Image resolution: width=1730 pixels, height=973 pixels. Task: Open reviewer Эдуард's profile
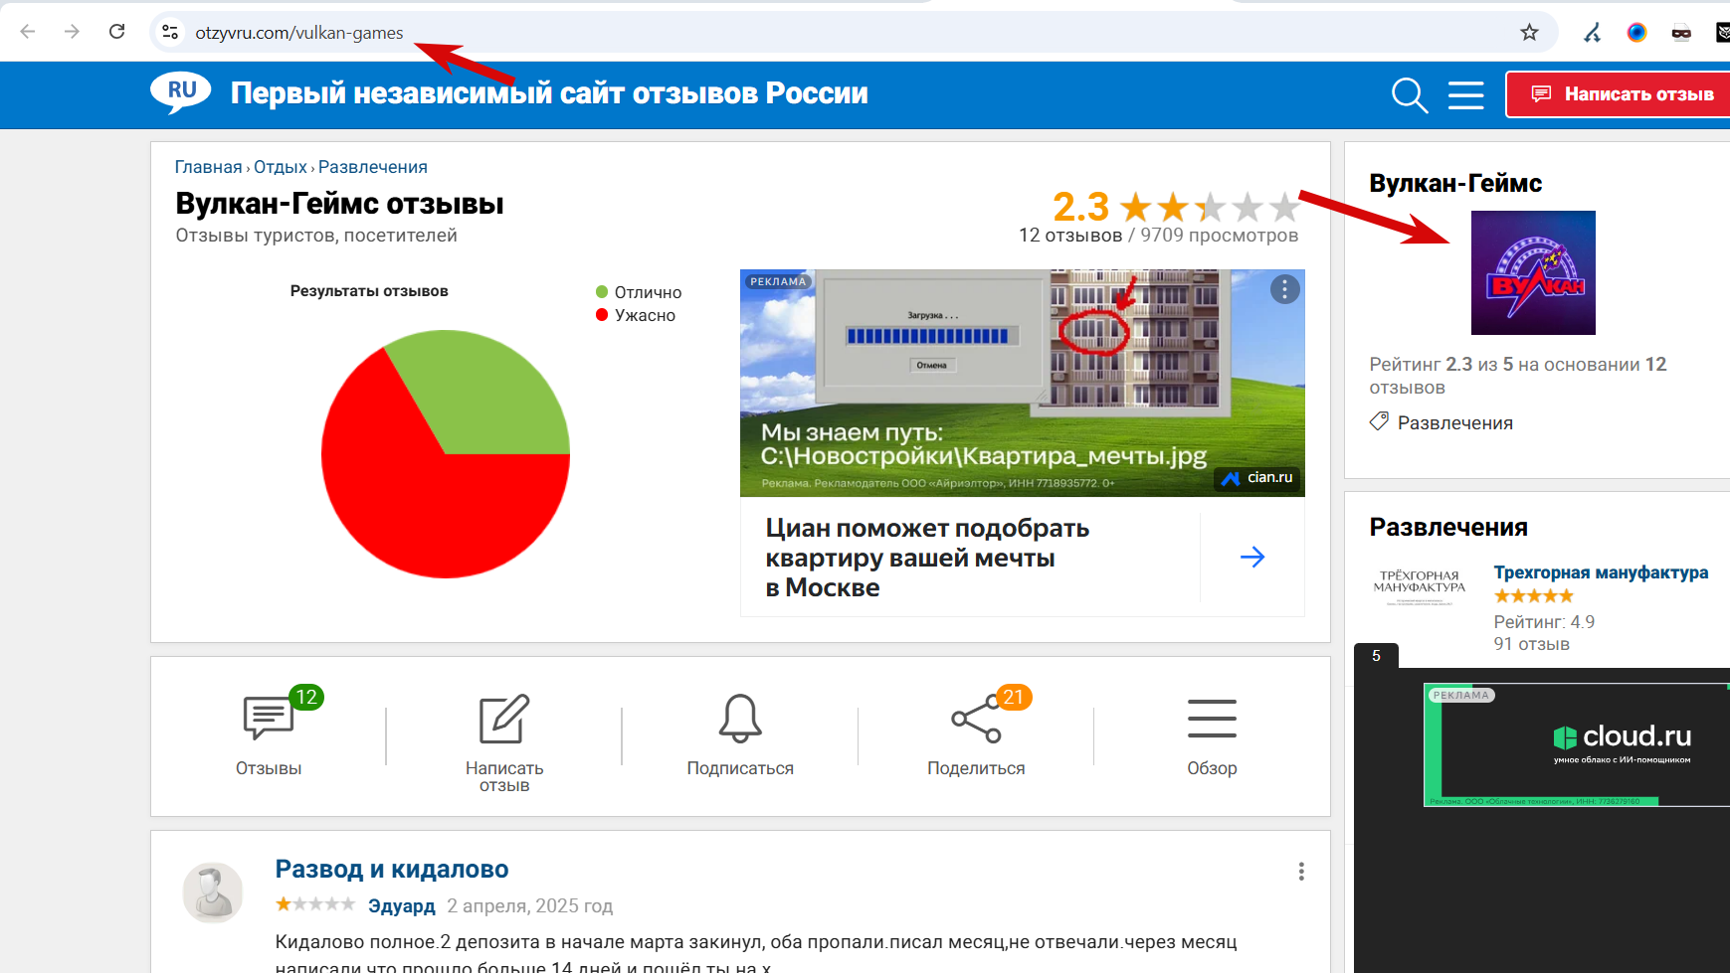[402, 906]
